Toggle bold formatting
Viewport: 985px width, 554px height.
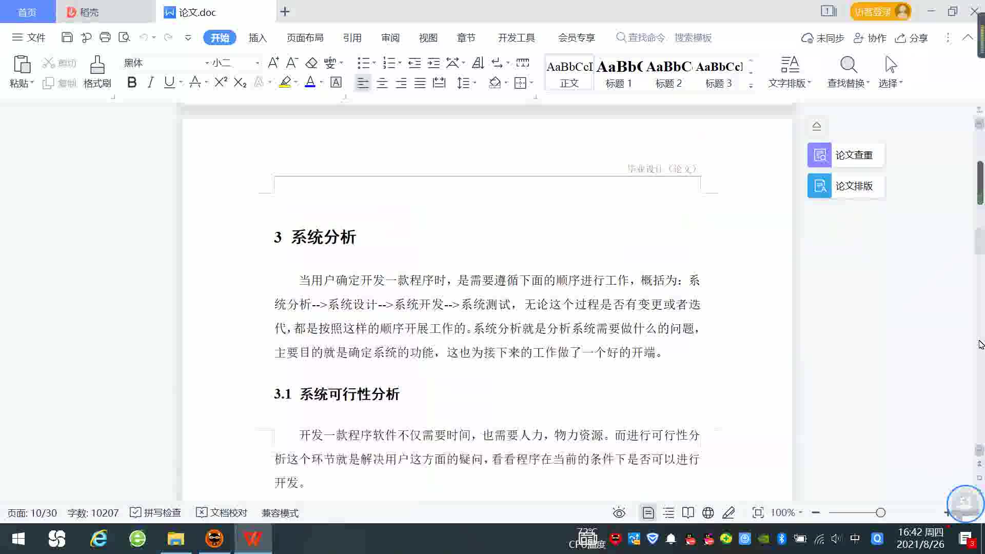point(132,82)
